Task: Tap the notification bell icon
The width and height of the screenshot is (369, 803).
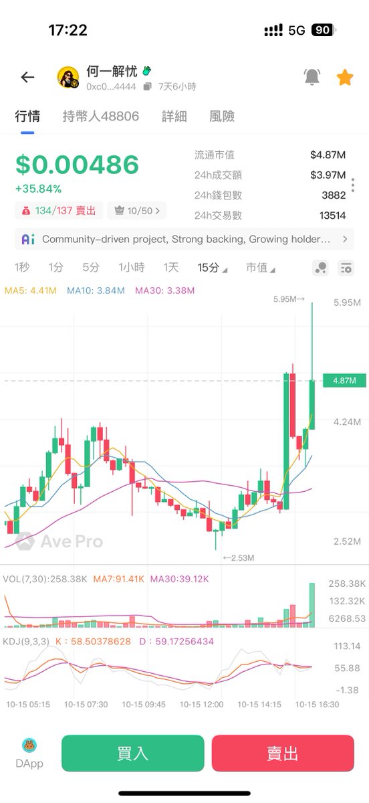Action: 312,78
